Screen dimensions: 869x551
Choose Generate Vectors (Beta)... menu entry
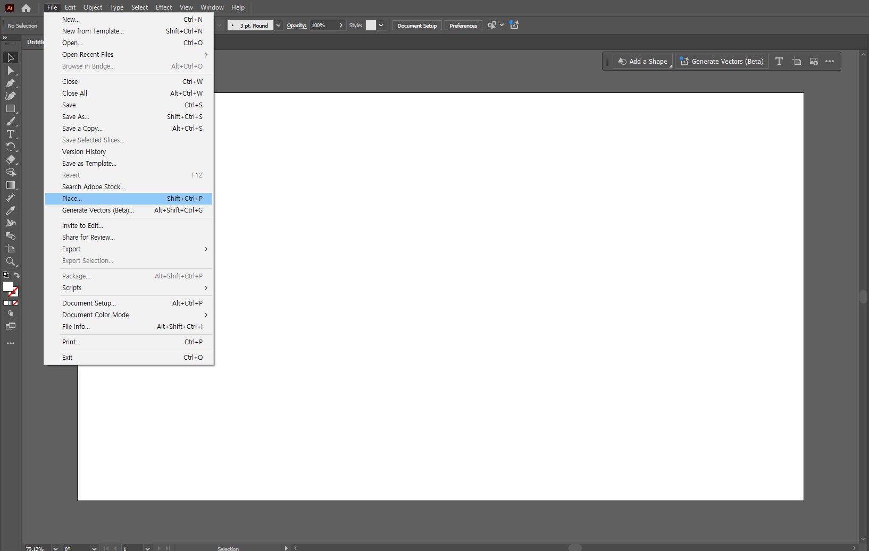tap(129, 210)
